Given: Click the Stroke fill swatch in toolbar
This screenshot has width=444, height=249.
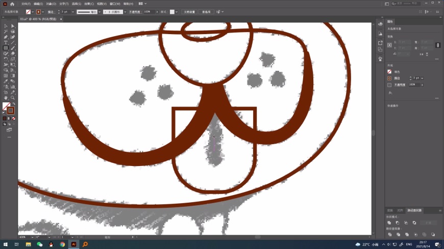Looking at the screenshot, I should (11, 110).
